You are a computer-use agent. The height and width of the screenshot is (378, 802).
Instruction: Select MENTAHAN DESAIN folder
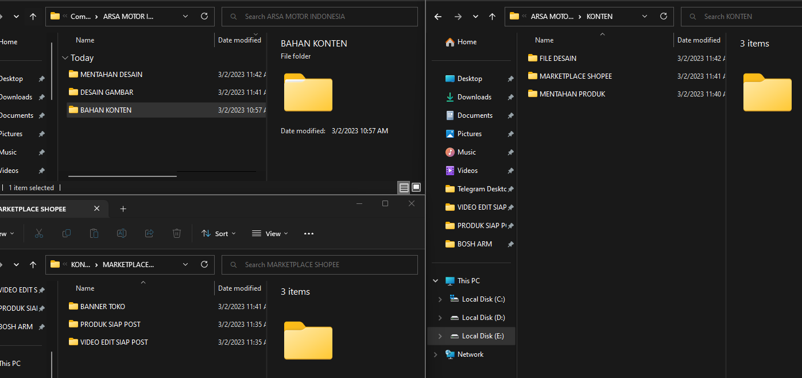[x=111, y=74]
